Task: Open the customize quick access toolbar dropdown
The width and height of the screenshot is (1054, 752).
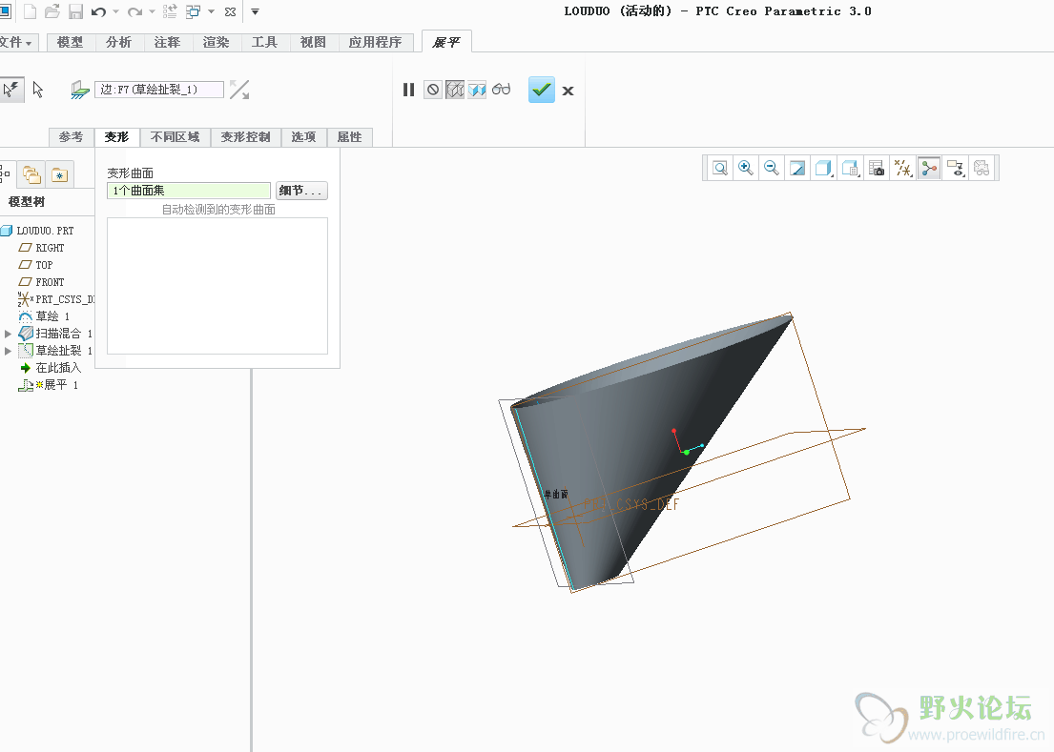Action: click(x=256, y=11)
